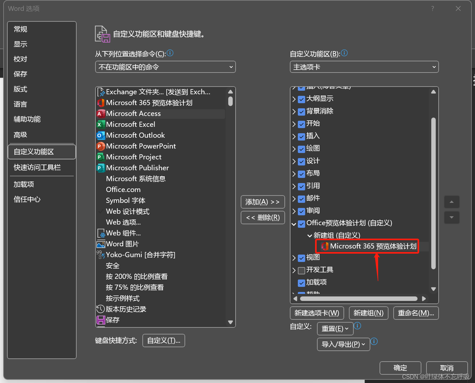Viewport: 475px width, 383px height.
Task: Click info icon beside 自定义功能区(B)
Action: (344, 53)
